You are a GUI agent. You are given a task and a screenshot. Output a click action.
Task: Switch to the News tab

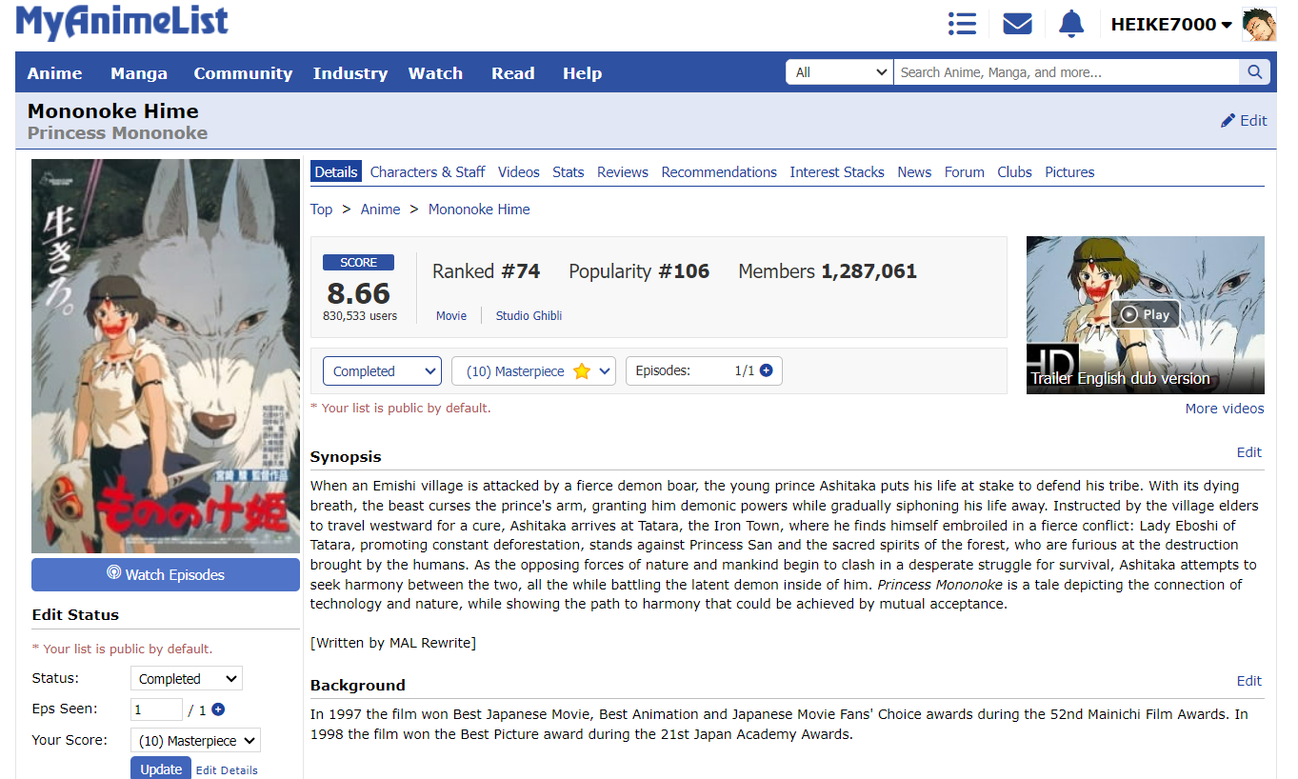[914, 172]
